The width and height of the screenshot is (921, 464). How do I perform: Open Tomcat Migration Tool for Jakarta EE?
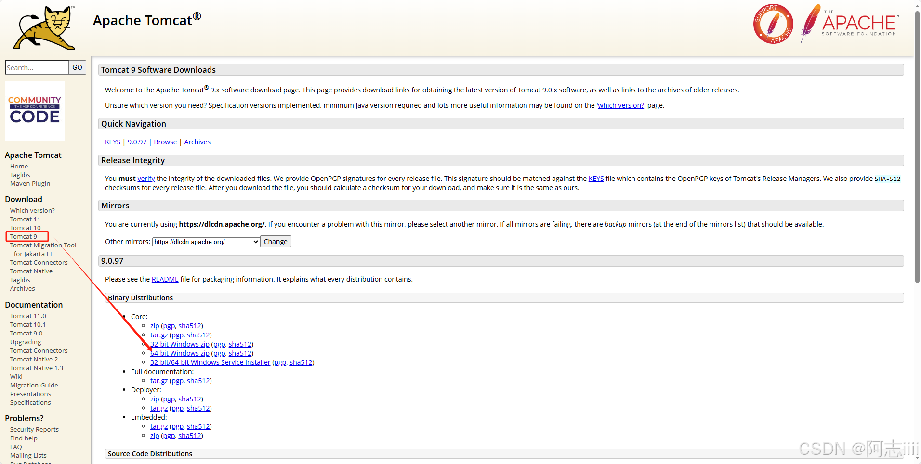tap(43, 250)
